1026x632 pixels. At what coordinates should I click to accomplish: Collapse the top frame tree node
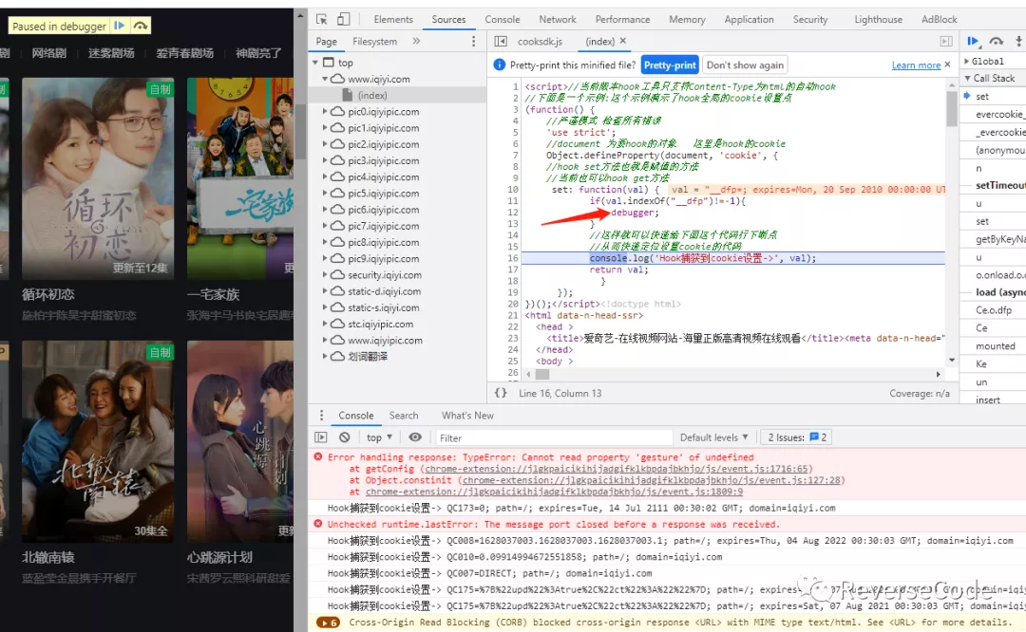315,62
